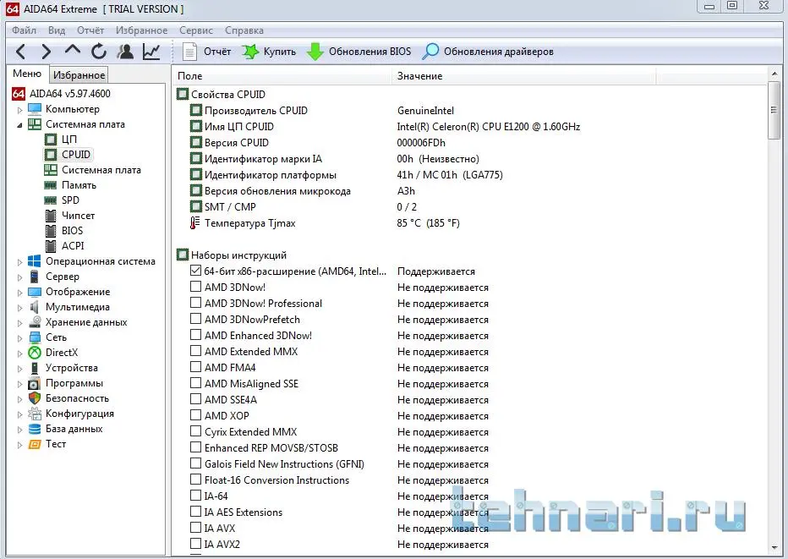Select the SPD item in tree
Viewport: 788px width, 559px height.
(x=71, y=200)
